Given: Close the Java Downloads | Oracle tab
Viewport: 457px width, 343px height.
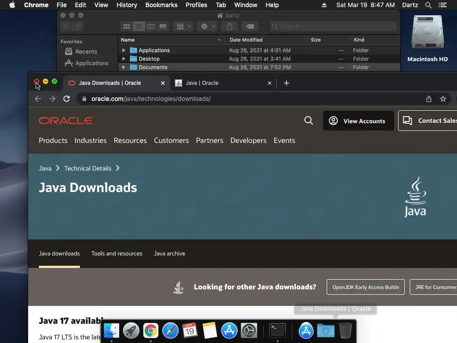Looking at the screenshot, I should [x=163, y=83].
